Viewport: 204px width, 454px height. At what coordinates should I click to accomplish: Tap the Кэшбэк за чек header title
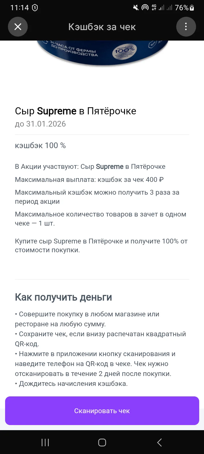pos(102,27)
